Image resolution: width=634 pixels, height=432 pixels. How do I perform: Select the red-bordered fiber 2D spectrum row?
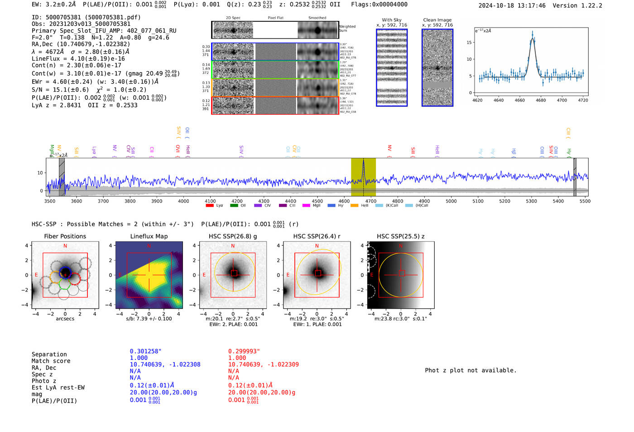click(275, 105)
